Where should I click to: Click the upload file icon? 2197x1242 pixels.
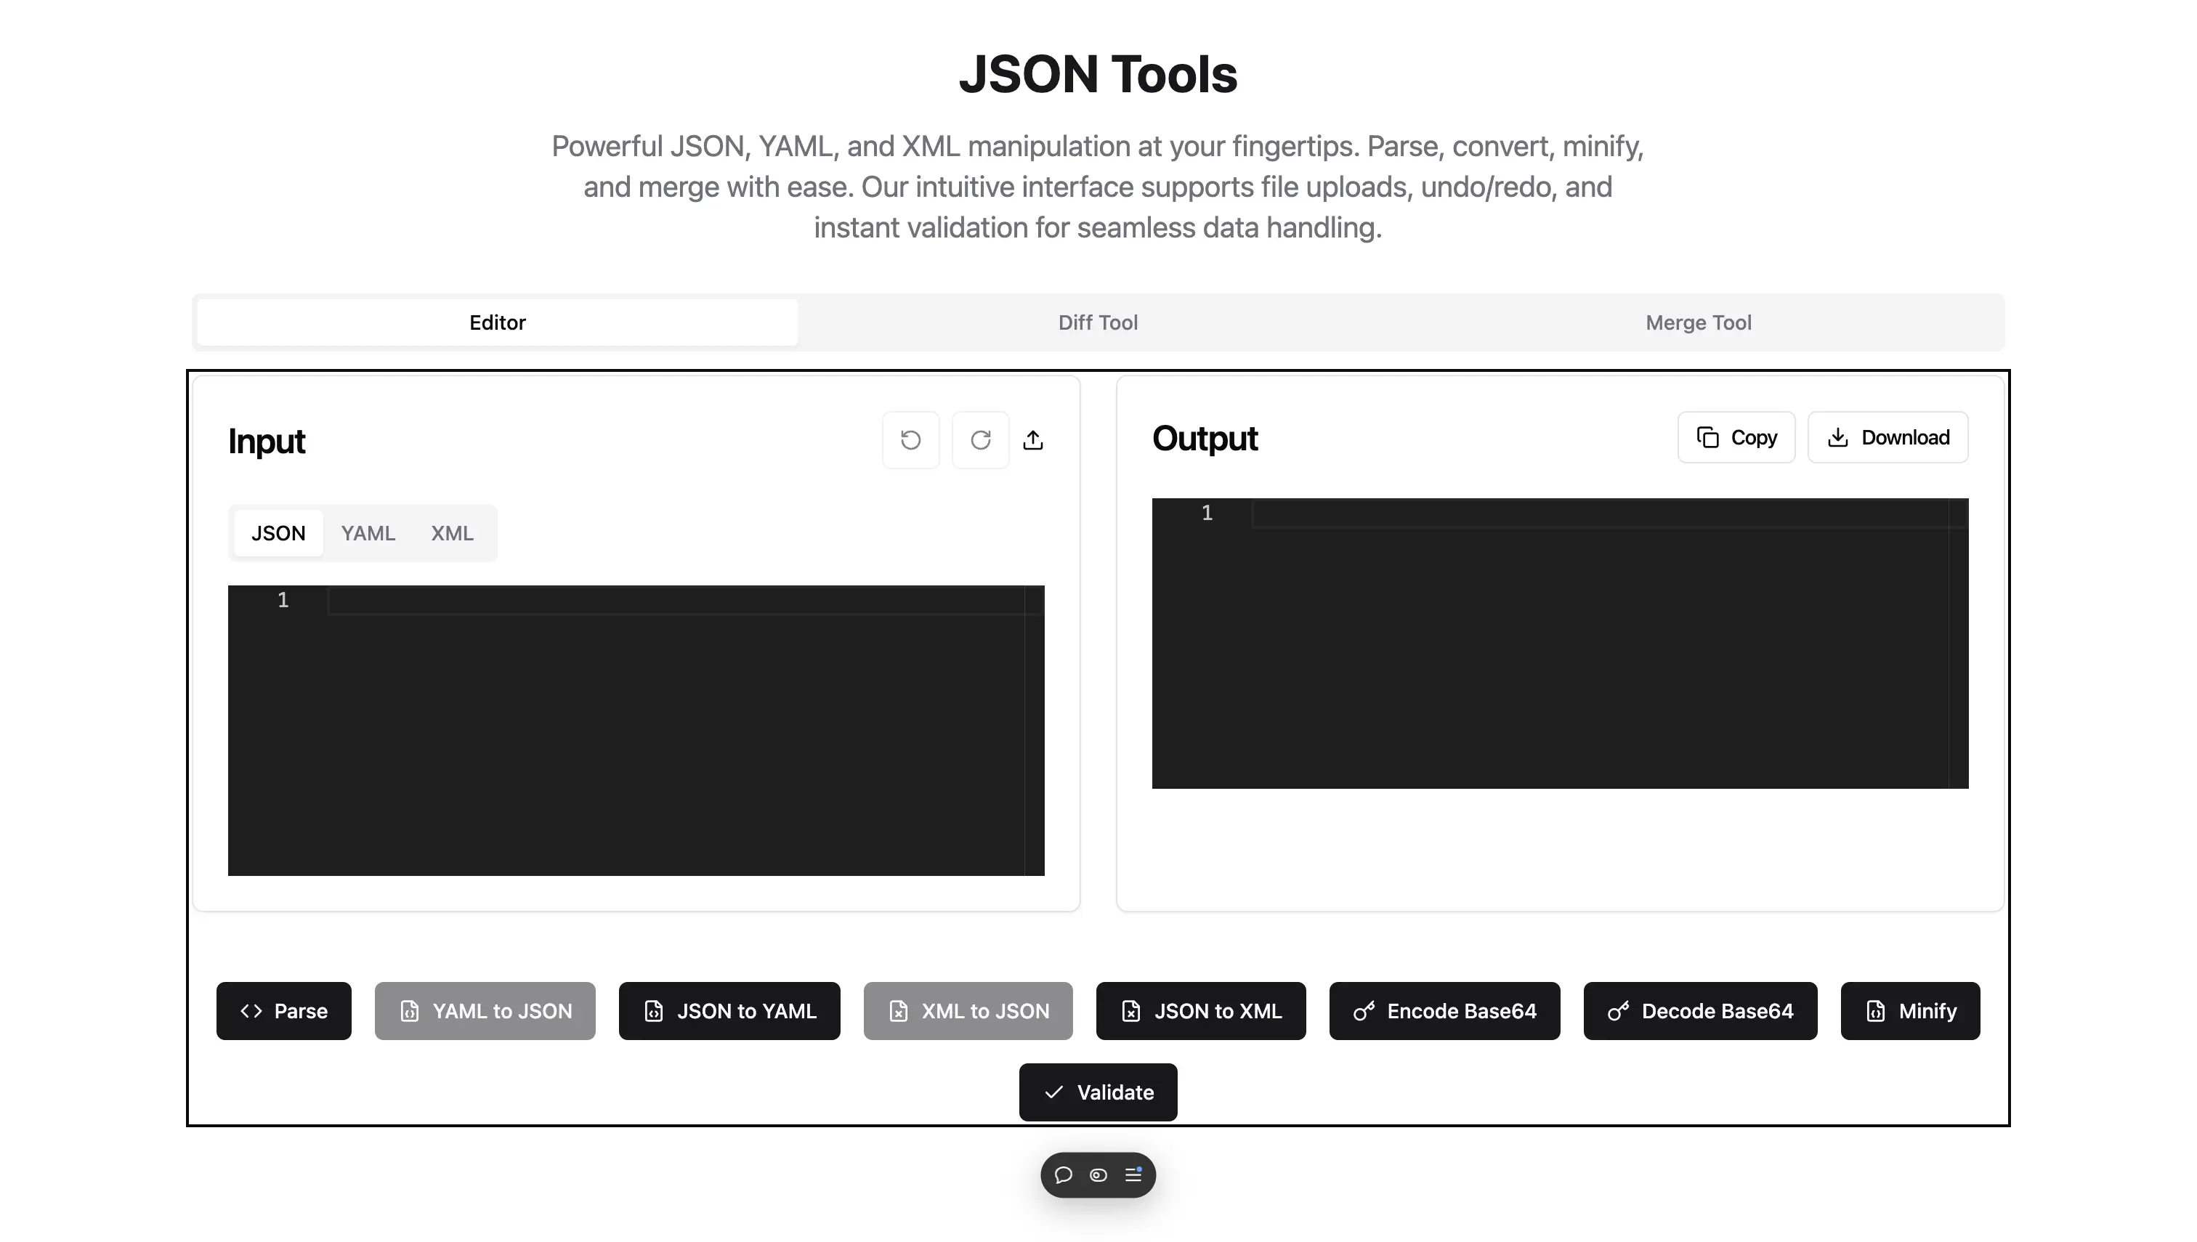point(1033,440)
